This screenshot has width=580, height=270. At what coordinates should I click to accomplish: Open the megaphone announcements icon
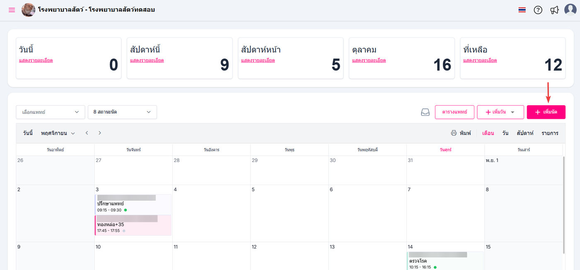tap(554, 10)
